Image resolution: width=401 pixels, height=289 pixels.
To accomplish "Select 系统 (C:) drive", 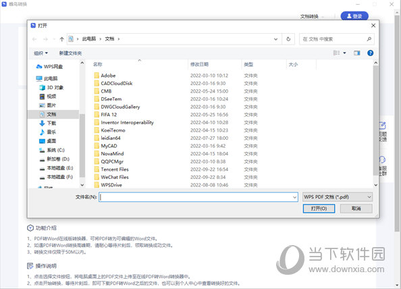I will (x=52, y=150).
